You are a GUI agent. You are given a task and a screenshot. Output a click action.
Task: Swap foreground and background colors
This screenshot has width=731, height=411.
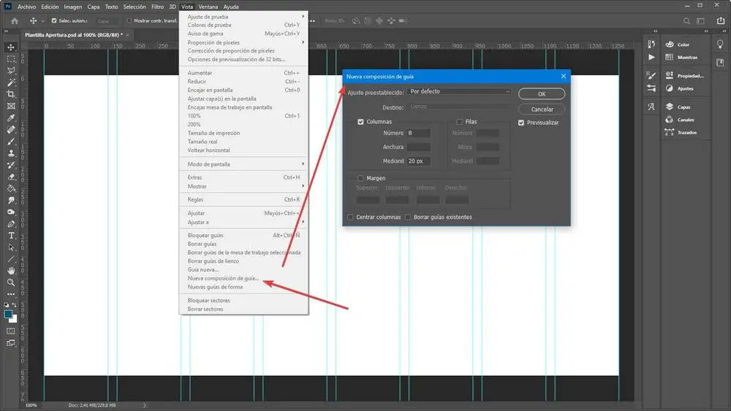pyautogui.click(x=14, y=305)
